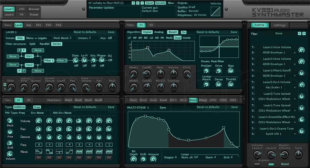Click the multi-stage envelope peak node
Image resolution: width=310 pixels, height=168 pixels.
pyautogui.click(x=145, y=116)
